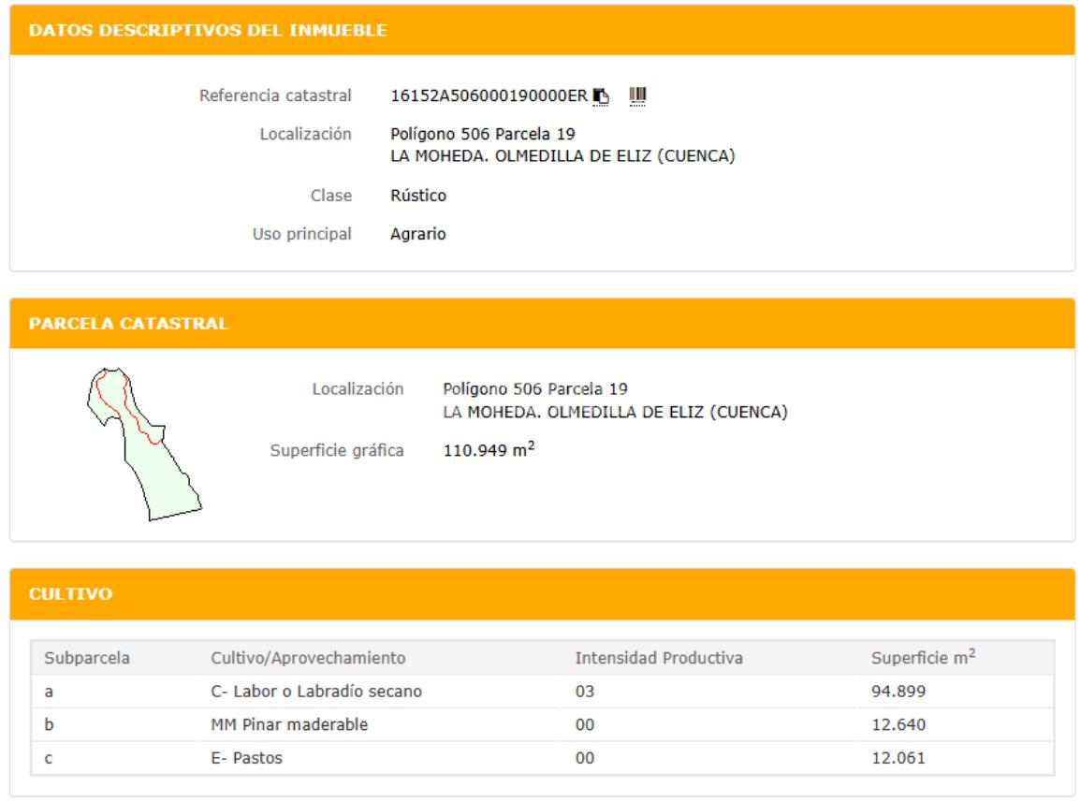Copy the cadastral reference to clipboard
The width and height of the screenshot is (1080, 802).
(602, 95)
